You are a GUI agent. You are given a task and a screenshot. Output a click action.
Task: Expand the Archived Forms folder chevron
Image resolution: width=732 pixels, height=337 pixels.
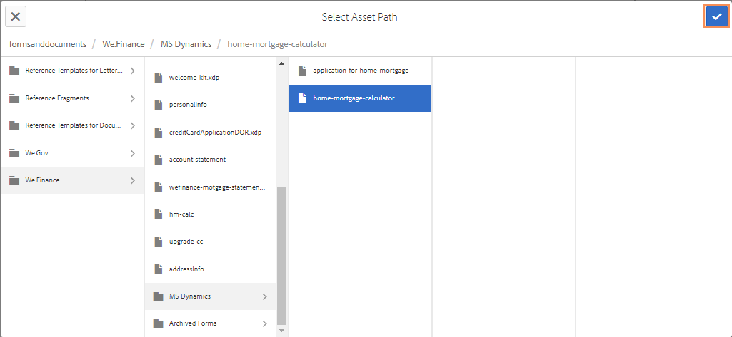264,323
